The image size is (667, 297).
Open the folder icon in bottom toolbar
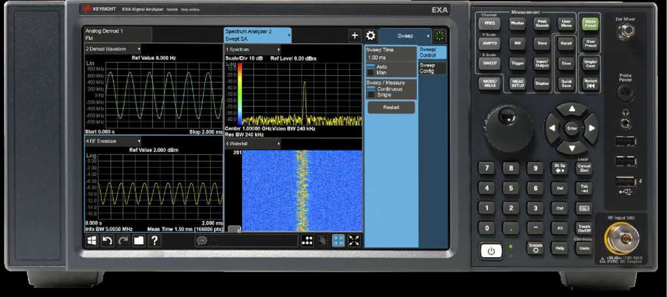[x=138, y=240]
